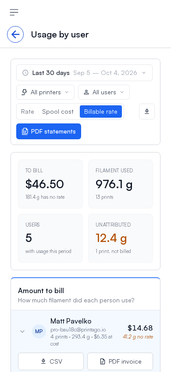The image size is (171, 372).
Task: Open the All users filter dropdown
Action: 104,92
